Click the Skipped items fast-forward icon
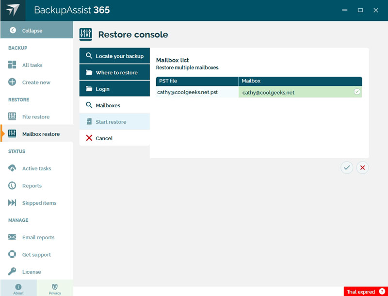This screenshot has width=388, height=296. pyautogui.click(x=12, y=203)
